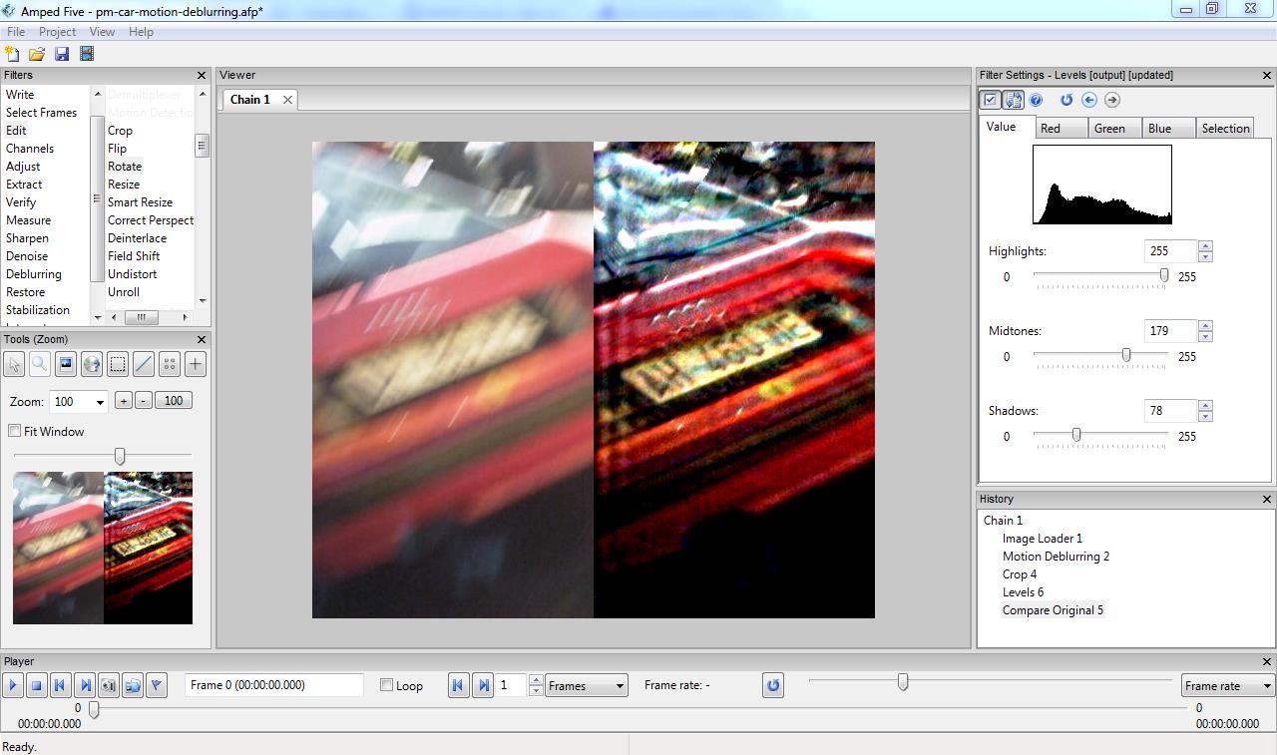Screen dimensions: 1277x755
Task: Select Motion Deblurring 2 in History
Action: click(x=1056, y=557)
